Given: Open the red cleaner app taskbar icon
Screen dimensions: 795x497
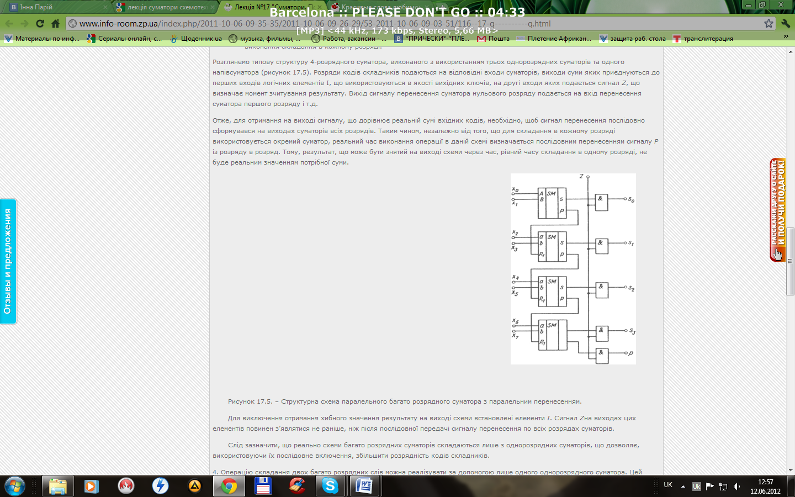Looking at the screenshot, I should pyautogui.click(x=297, y=487).
